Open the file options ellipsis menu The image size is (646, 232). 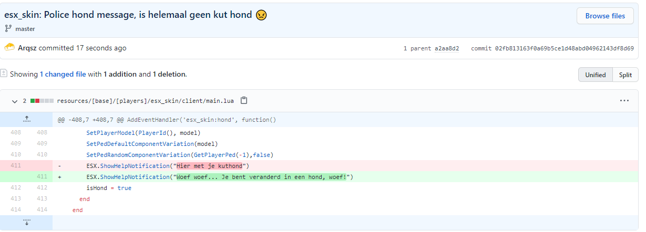click(624, 100)
